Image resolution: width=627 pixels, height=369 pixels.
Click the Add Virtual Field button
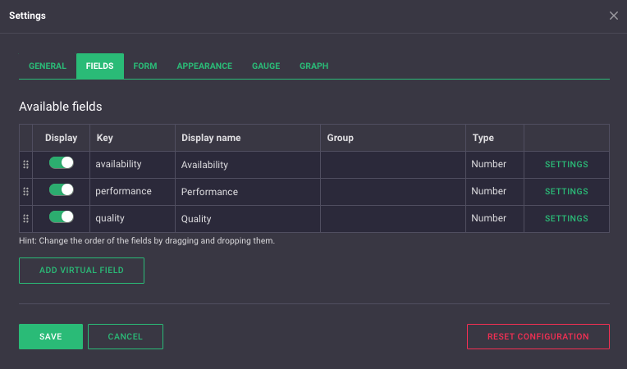81,271
